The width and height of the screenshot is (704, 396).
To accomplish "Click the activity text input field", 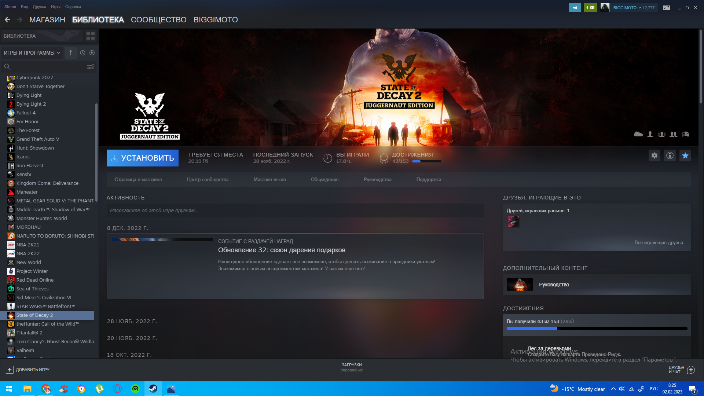I will point(295,211).
